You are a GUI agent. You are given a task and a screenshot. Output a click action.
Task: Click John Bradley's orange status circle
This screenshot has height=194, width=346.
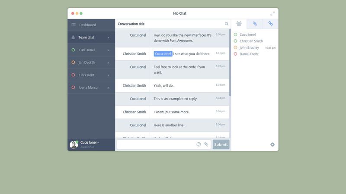pos(235,47)
